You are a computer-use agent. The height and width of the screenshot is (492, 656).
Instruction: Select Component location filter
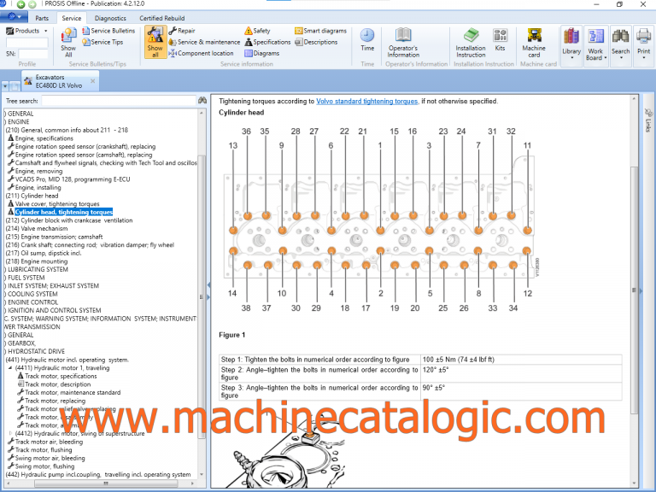201,54
